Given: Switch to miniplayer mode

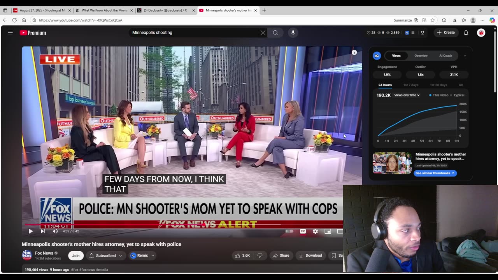Looking at the screenshot, I should click(x=328, y=231).
